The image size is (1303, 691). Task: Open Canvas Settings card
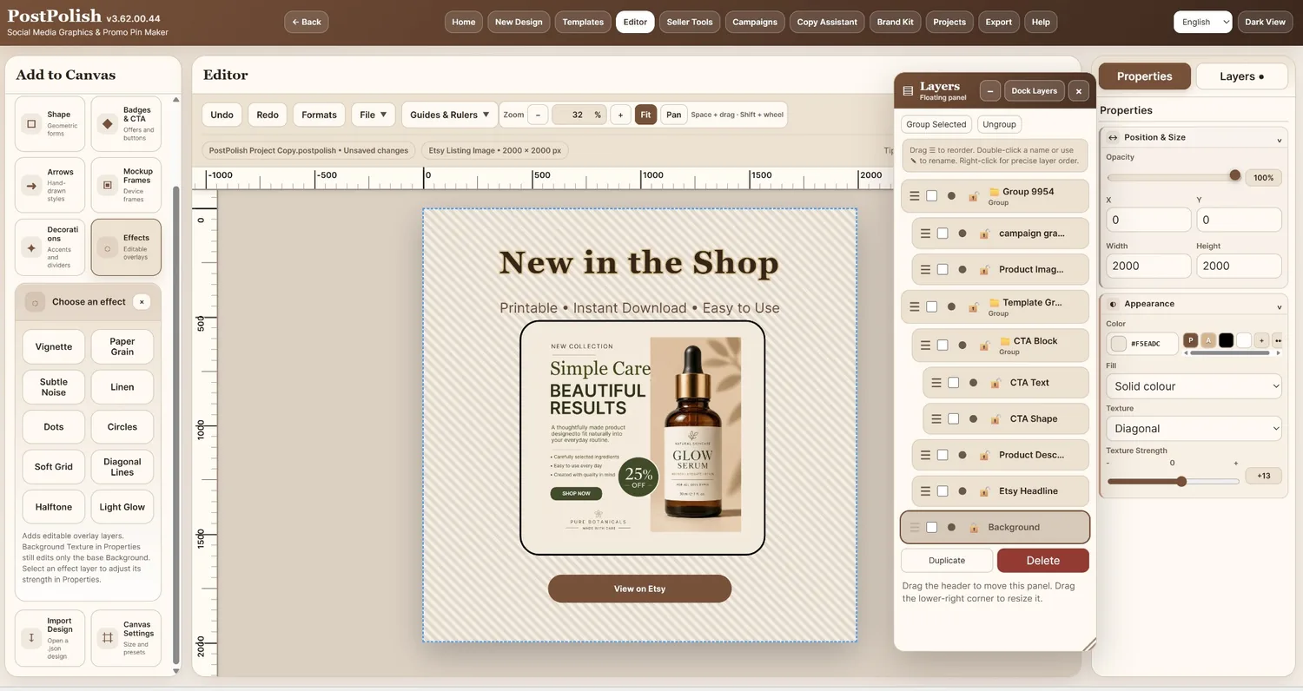pyautogui.click(x=126, y=638)
